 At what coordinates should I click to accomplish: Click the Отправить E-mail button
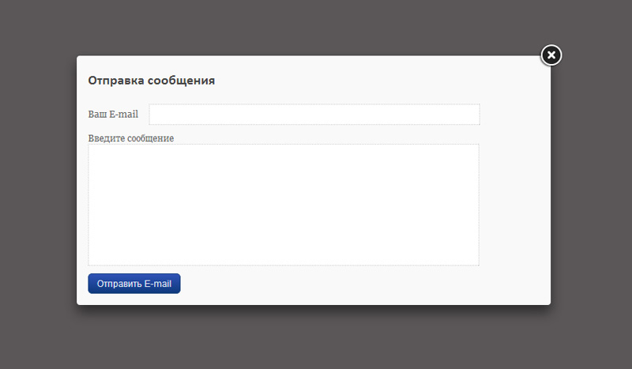coord(134,284)
